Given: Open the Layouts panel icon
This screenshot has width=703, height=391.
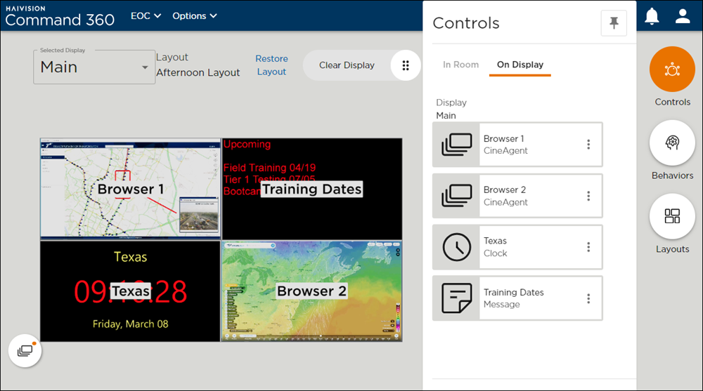Looking at the screenshot, I should 672,216.
